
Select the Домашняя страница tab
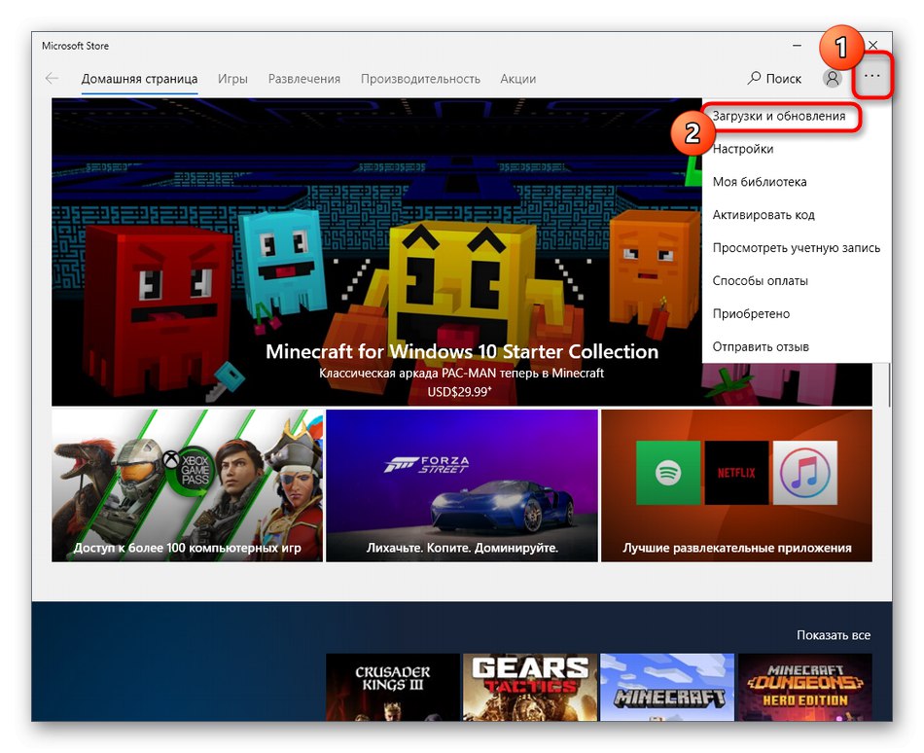click(x=139, y=79)
